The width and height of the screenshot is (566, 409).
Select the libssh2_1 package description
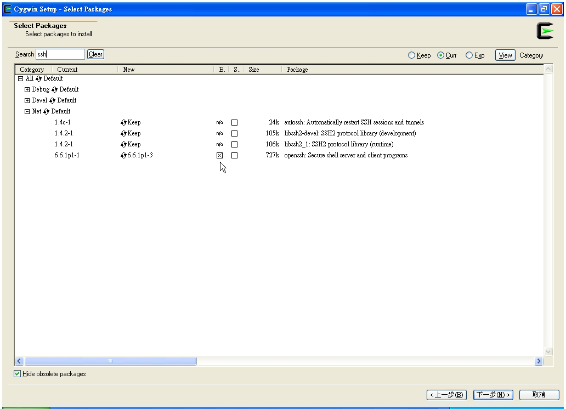(339, 144)
